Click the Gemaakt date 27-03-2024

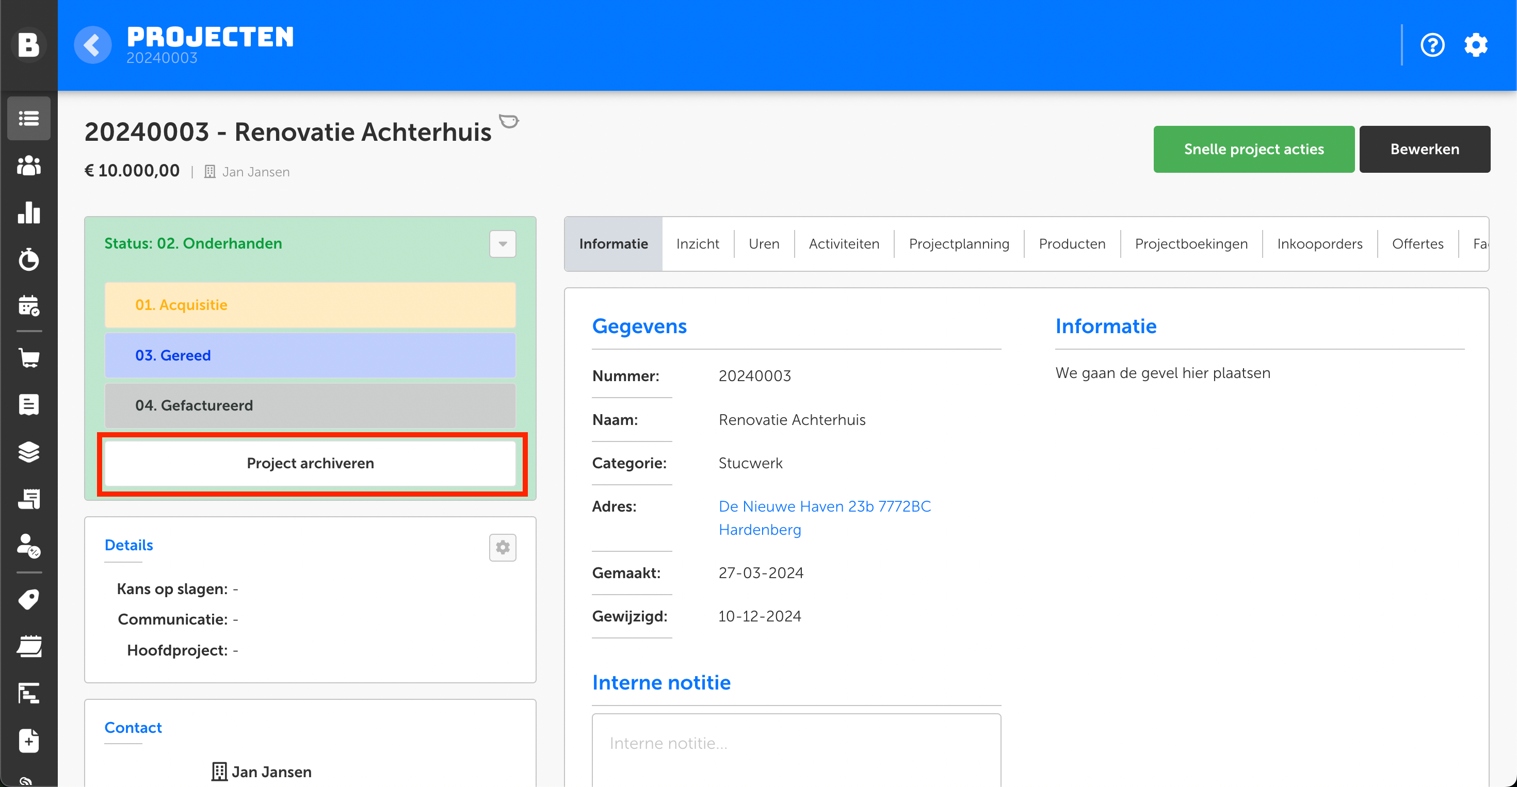[x=761, y=573]
